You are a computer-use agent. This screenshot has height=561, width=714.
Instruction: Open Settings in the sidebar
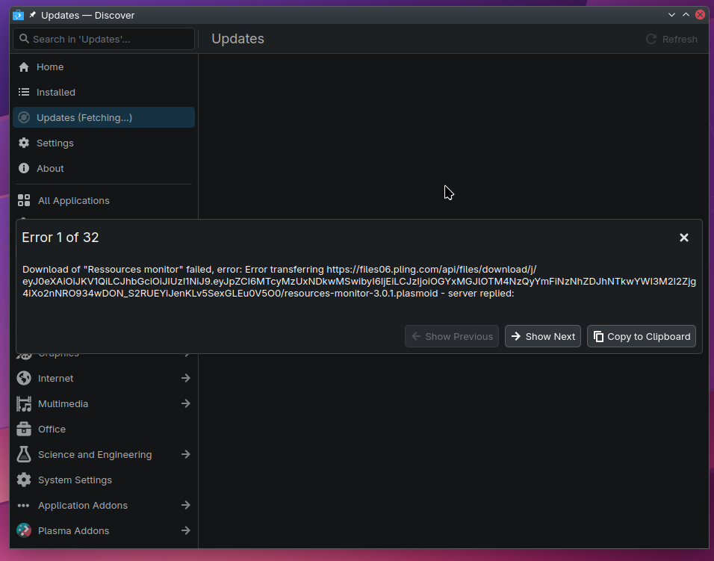pos(104,143)
